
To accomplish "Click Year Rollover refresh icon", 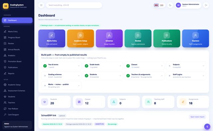I will click(x=5, y=109).
